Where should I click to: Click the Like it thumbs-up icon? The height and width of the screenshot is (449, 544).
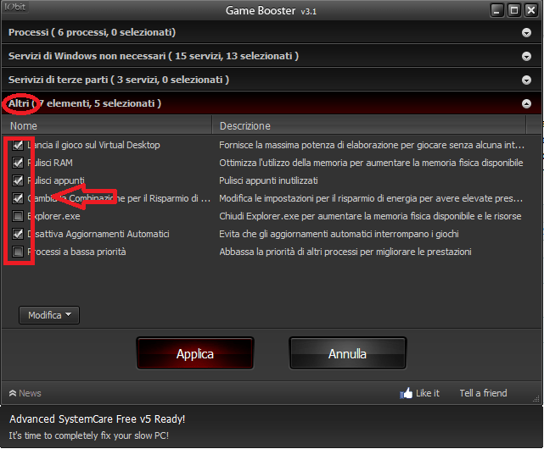(x=406, y=393)
